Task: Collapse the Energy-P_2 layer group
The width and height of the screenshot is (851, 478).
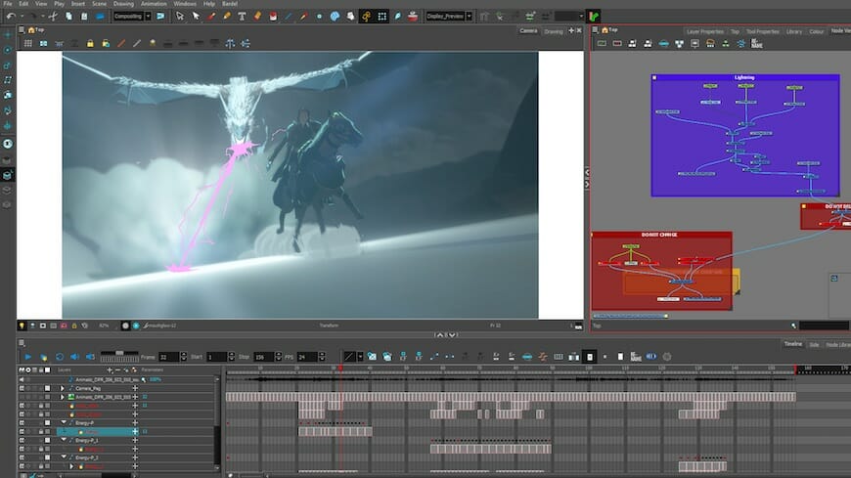Action: pos(64,457)
